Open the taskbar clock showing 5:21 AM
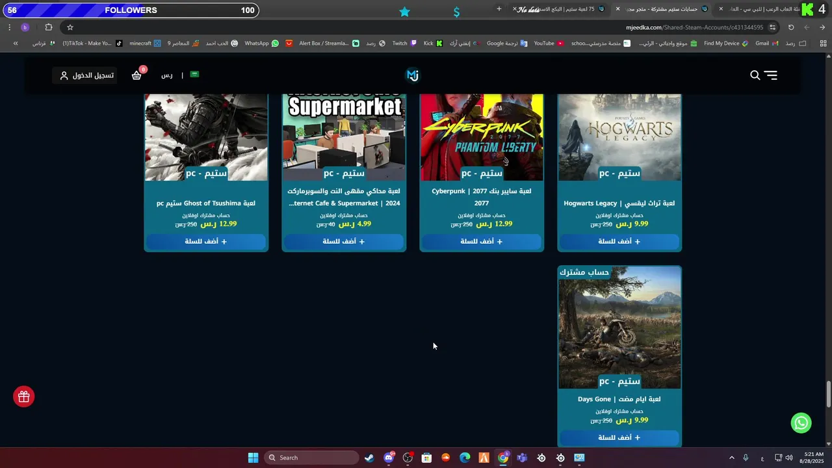 pyautogui.click(x=813, y=458)
